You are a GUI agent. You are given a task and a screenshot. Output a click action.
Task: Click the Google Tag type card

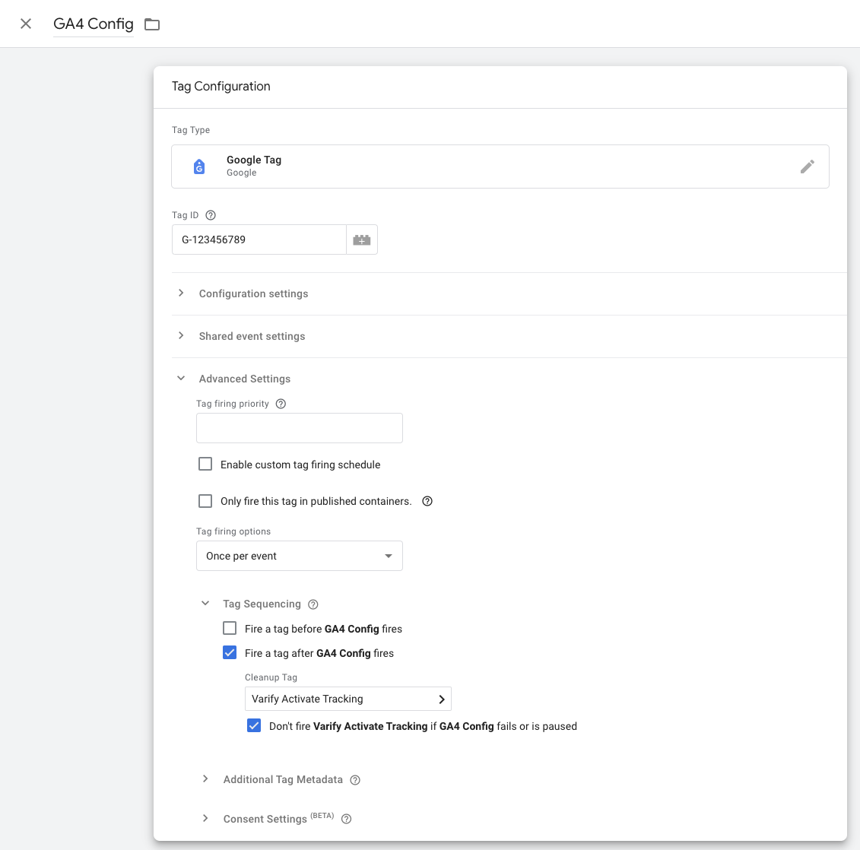click(500, 167)
